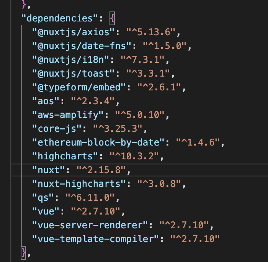
Task: Click the "dependencies" key
Action: [x=59, y=18]
